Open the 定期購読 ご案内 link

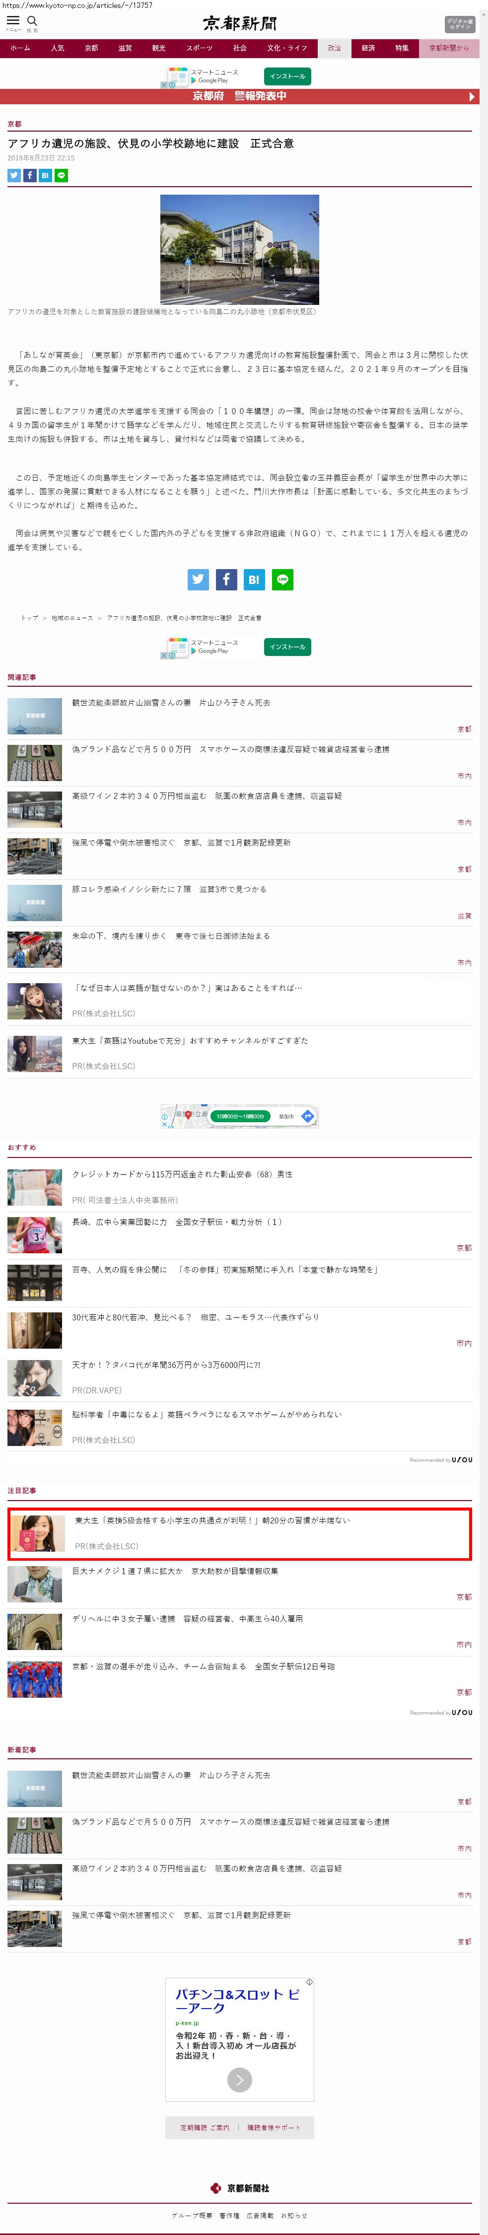pyautogui.click(x=205, y=2127)
